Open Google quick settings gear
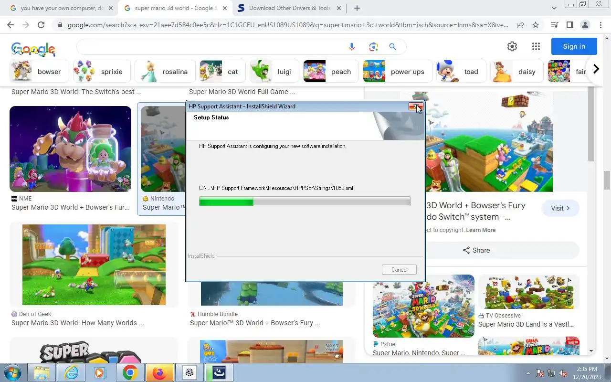 pos(512,46)
